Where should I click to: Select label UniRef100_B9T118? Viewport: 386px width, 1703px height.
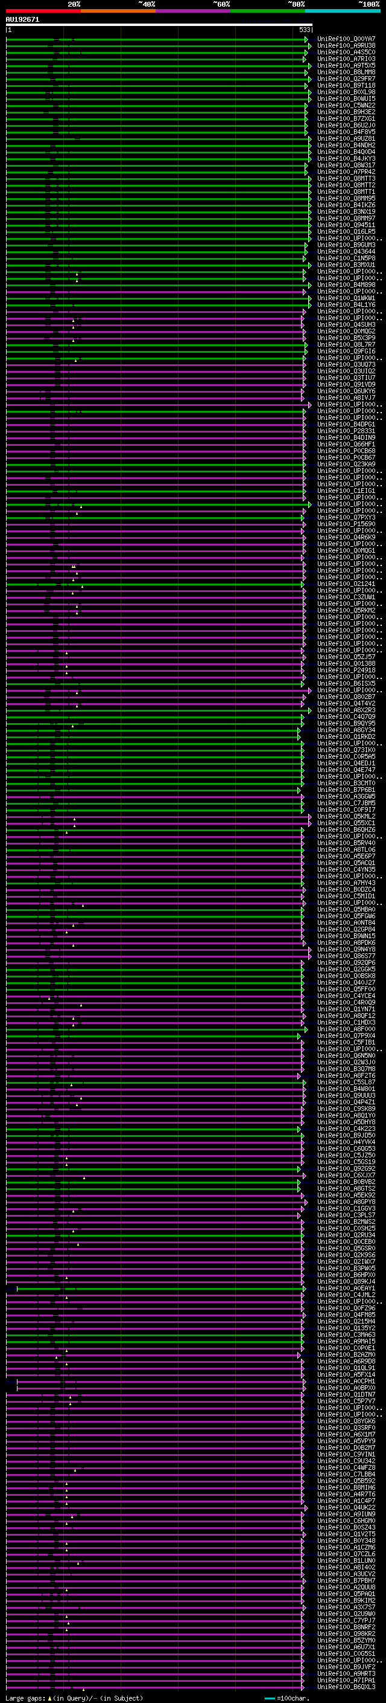346,85
